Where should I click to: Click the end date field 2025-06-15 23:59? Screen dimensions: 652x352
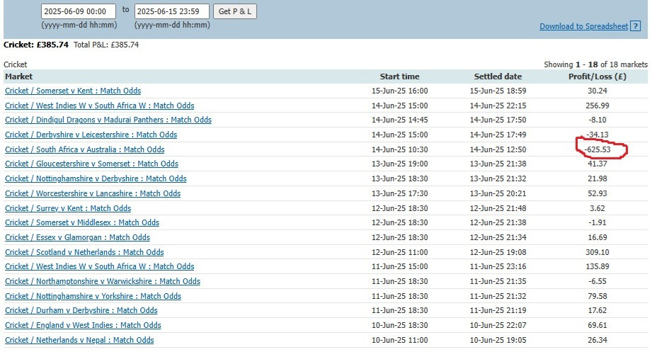tap(172, 11)
